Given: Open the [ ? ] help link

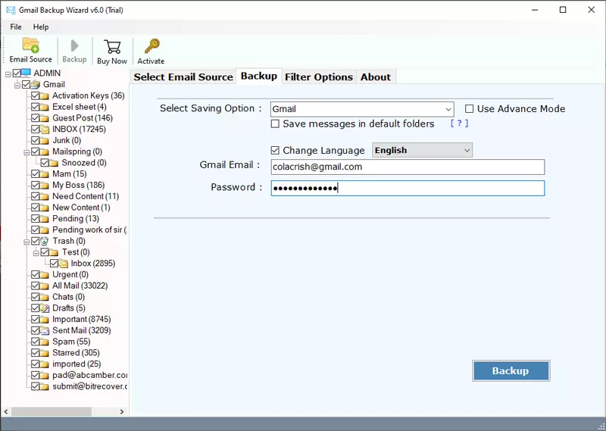Looking at the screenshot, I should pyautogui.click(x=460, y=123).
